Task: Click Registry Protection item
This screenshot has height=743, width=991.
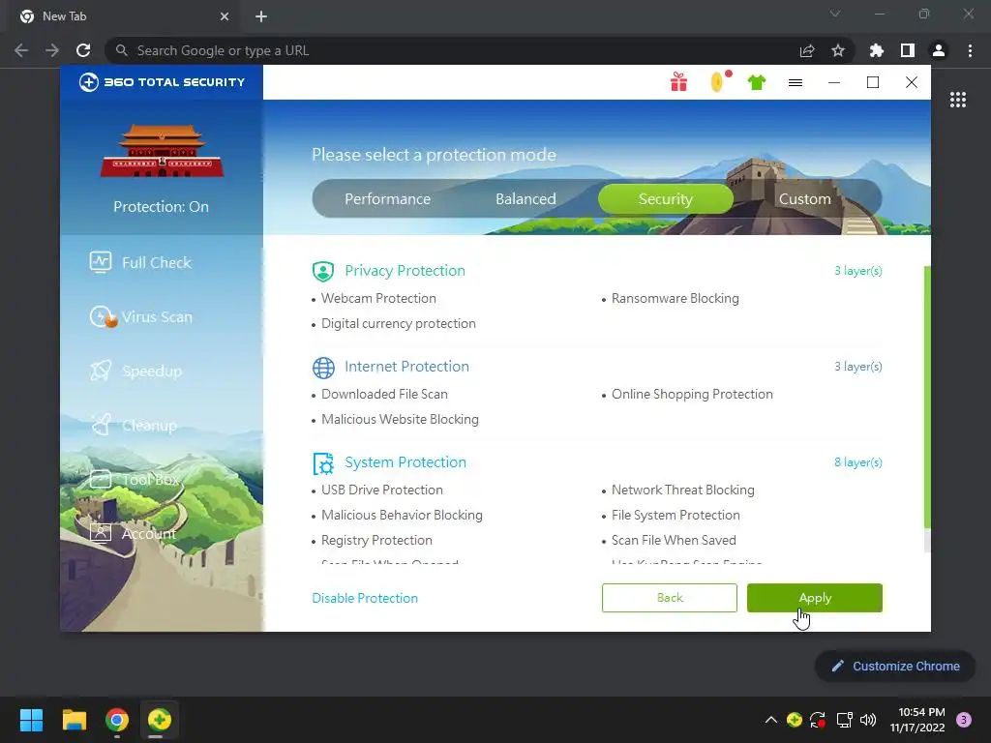Action: pos(376,540)
